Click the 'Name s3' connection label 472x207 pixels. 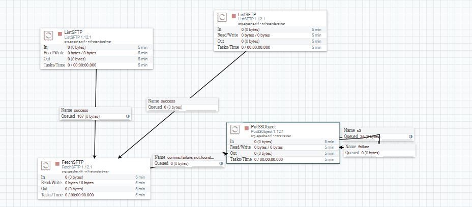[x=352, y=130]
